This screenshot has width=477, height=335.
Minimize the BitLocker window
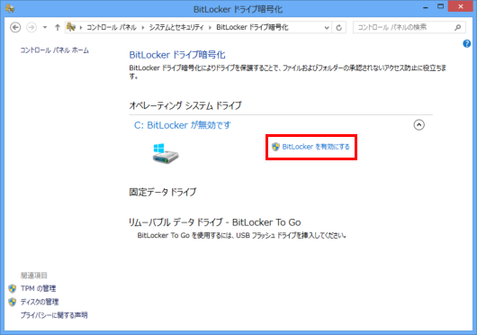(x=426, y=7)
